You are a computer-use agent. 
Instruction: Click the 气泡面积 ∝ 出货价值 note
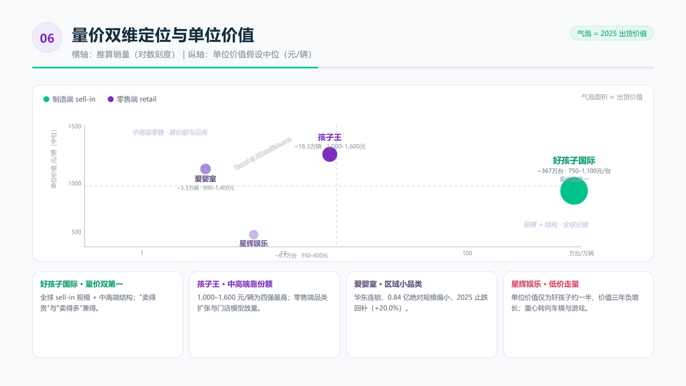coord(612,97)
